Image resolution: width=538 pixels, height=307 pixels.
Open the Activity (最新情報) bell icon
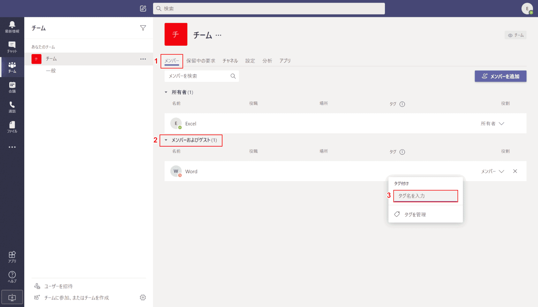click(12, 27)
